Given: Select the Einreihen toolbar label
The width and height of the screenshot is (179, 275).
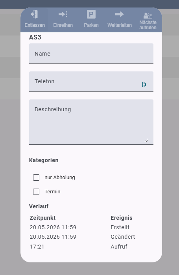Looking at the screenshot, I should [x=63, y=25].
